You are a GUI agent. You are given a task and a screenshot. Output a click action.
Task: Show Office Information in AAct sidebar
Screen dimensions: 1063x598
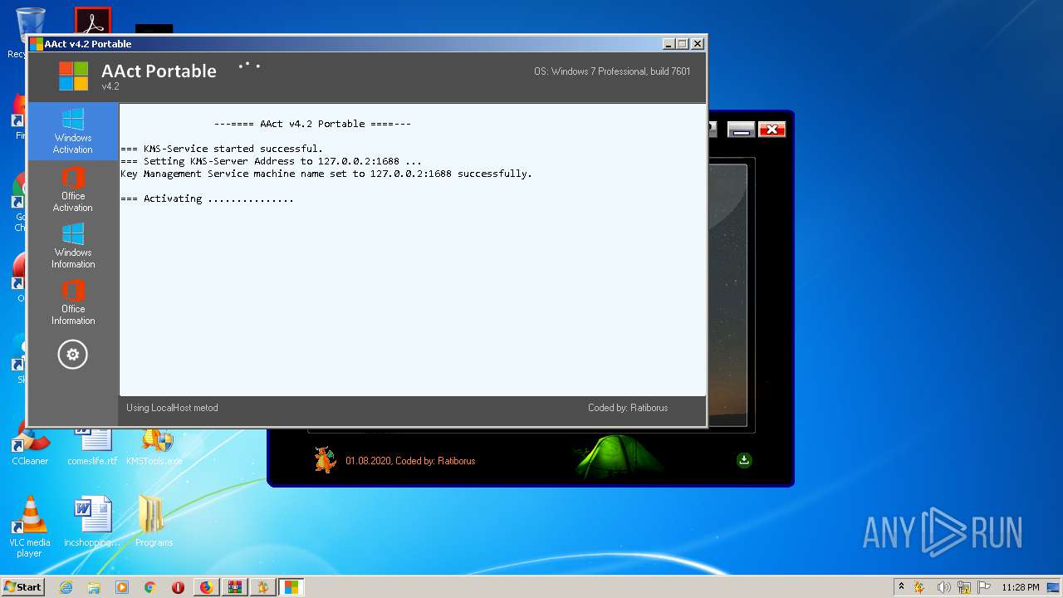pos(73,302)
